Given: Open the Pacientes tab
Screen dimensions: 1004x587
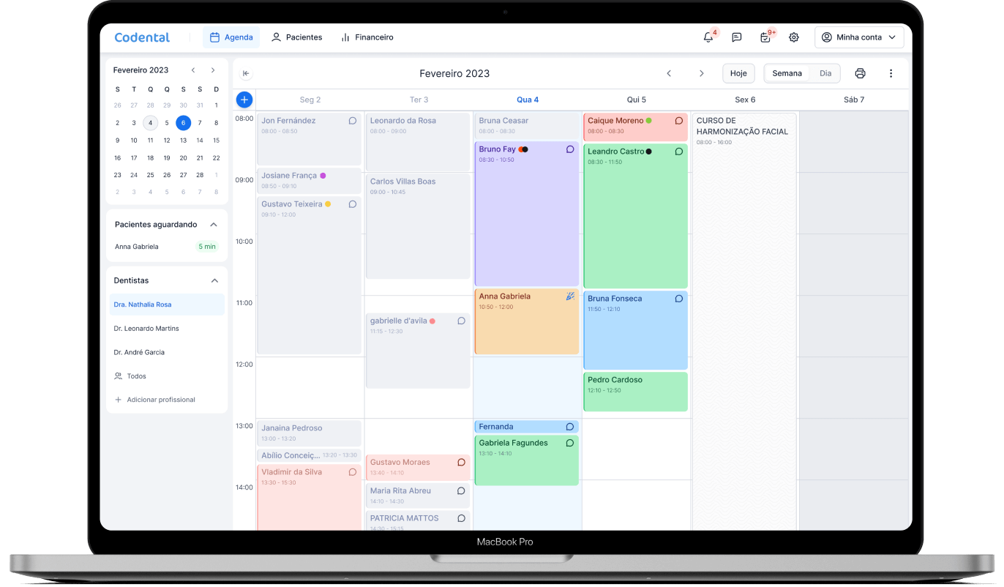Looking at the screenshot, I should click(x=296, y=37).
